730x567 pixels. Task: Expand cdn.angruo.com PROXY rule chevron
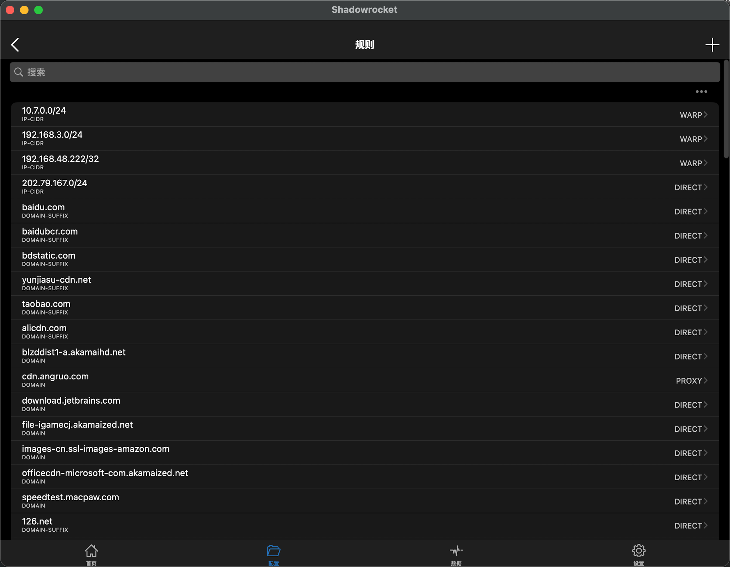tap(705, 380)
